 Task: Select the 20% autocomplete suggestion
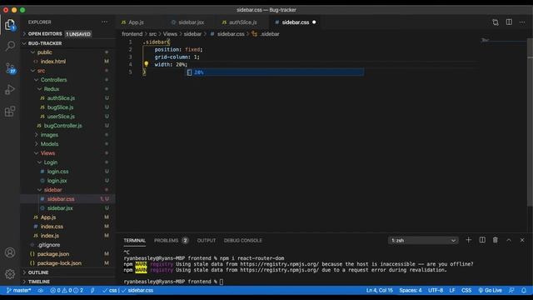[x=275, y=72]
